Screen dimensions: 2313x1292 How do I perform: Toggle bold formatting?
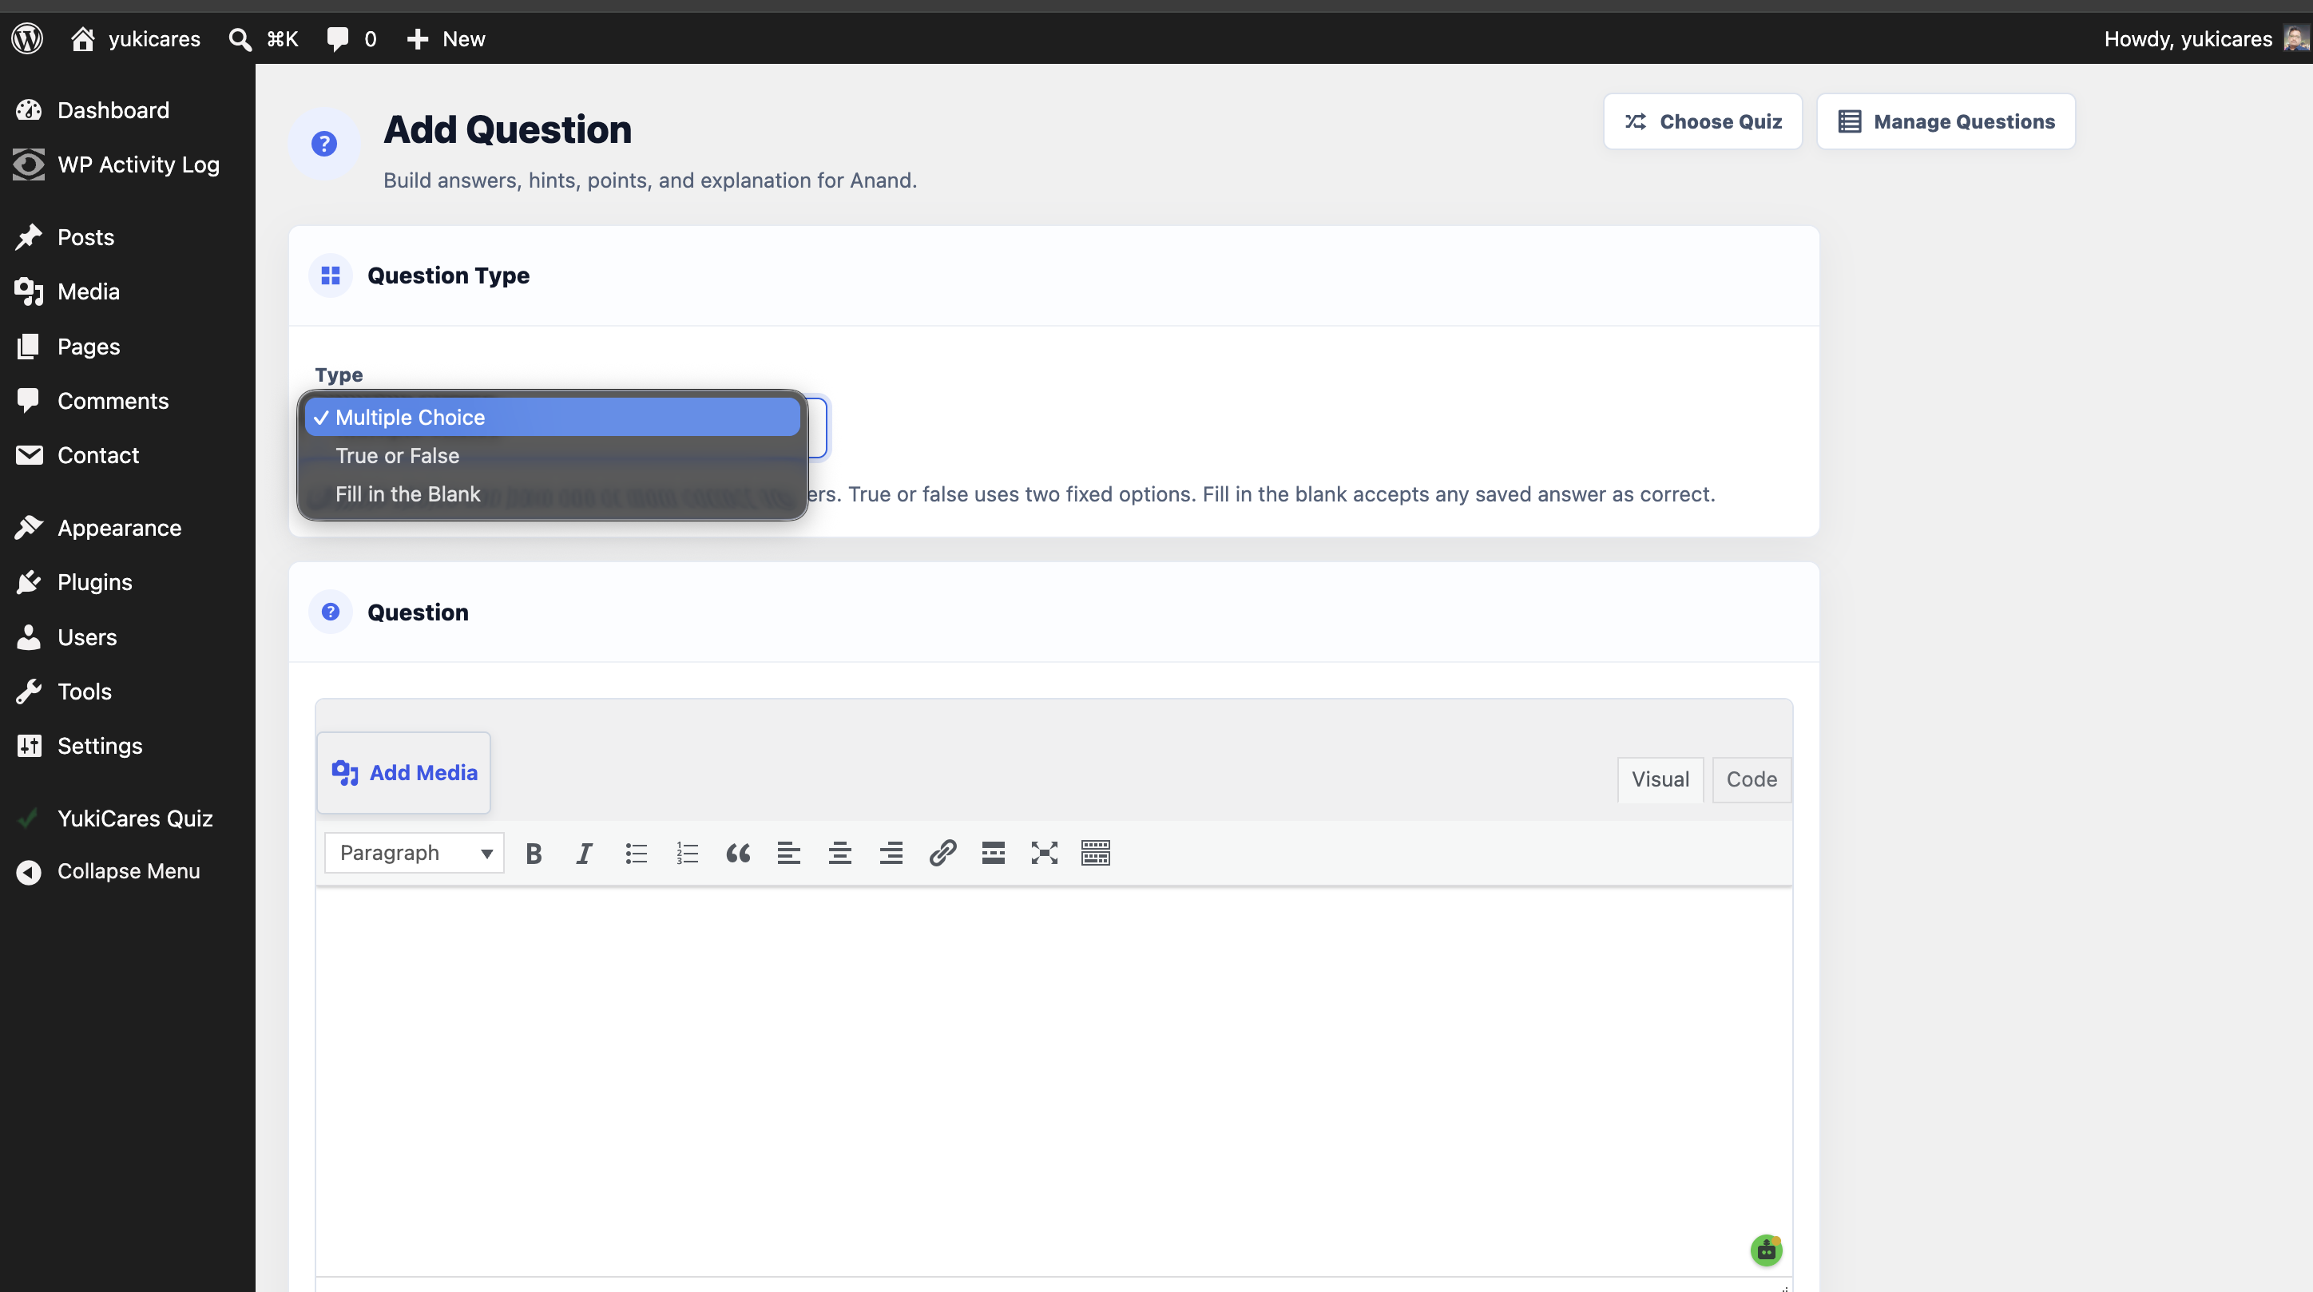point(534,853)
